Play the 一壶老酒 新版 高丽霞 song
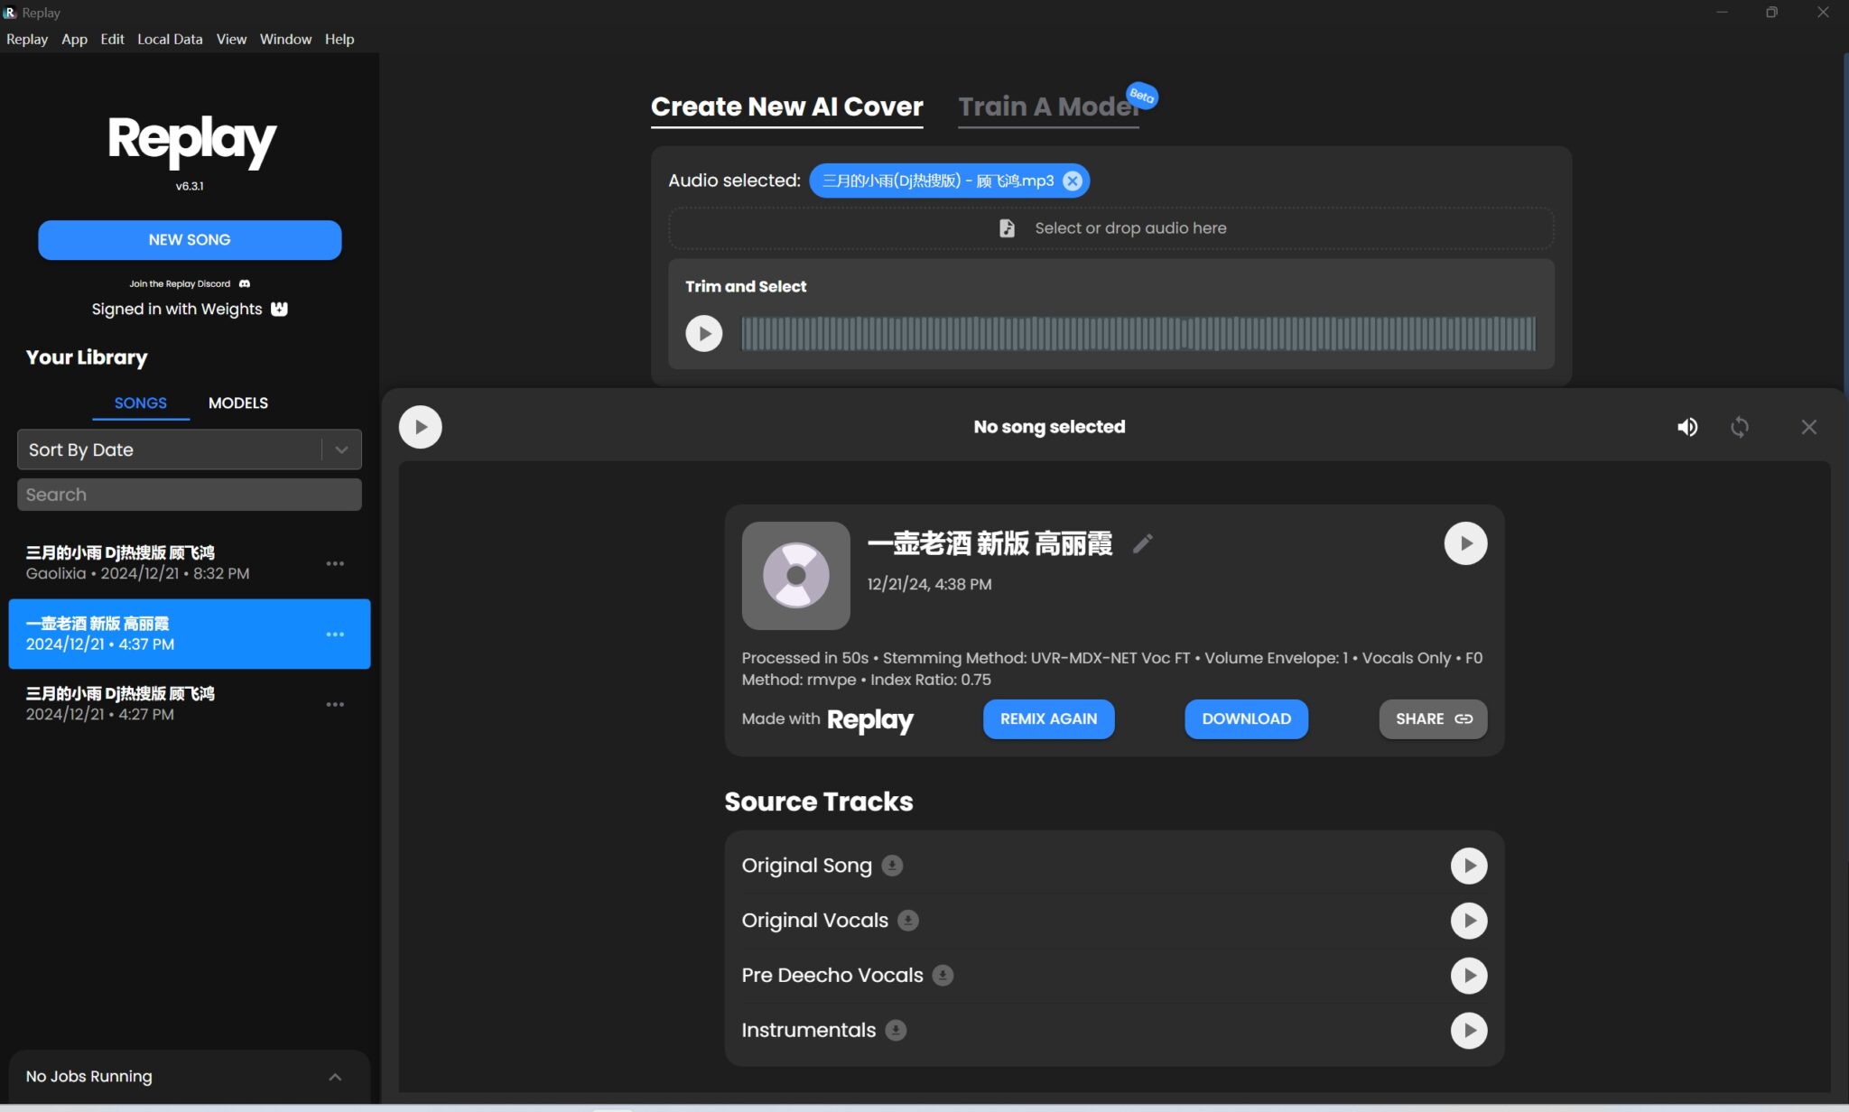The width and height of the screenshot is (1849, 1112). (1464, 542)
